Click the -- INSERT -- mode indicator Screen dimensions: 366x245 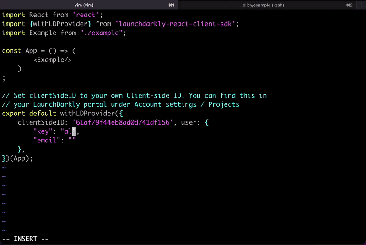tap(25, 239)
